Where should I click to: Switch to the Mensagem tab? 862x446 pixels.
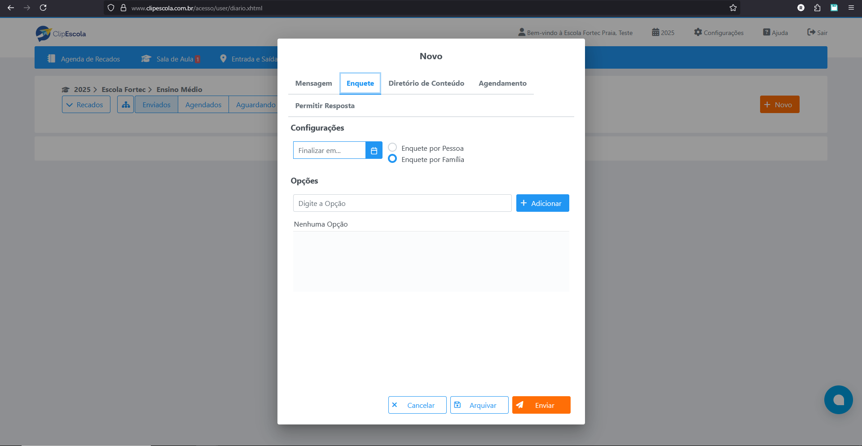point(313,83)
